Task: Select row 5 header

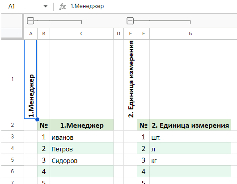Action: [x=13, y=160]
